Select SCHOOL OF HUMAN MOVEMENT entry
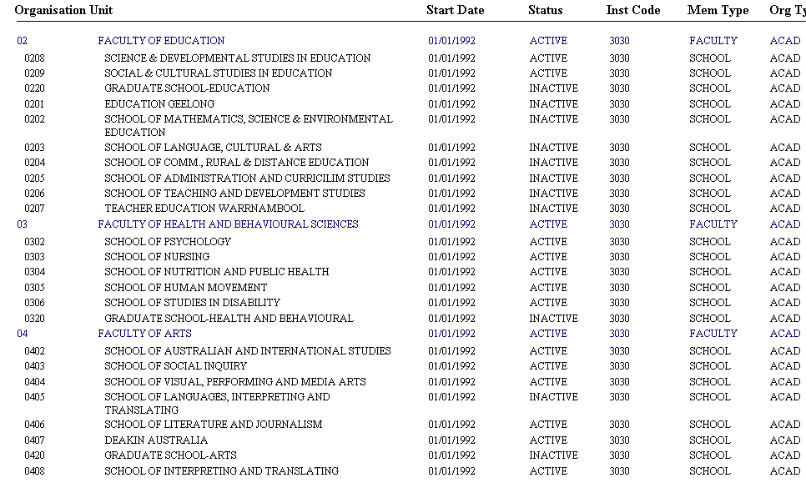Viewport: 806px width, 488px height. click(186, 287)
